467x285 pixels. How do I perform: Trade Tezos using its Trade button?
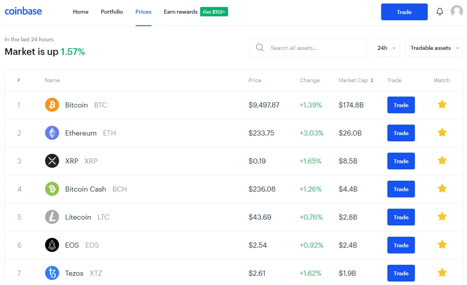click(401, 273)
